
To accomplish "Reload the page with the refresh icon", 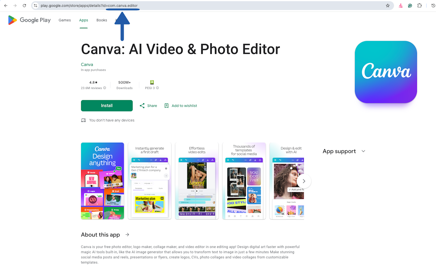I will click(x=24, y=5).
